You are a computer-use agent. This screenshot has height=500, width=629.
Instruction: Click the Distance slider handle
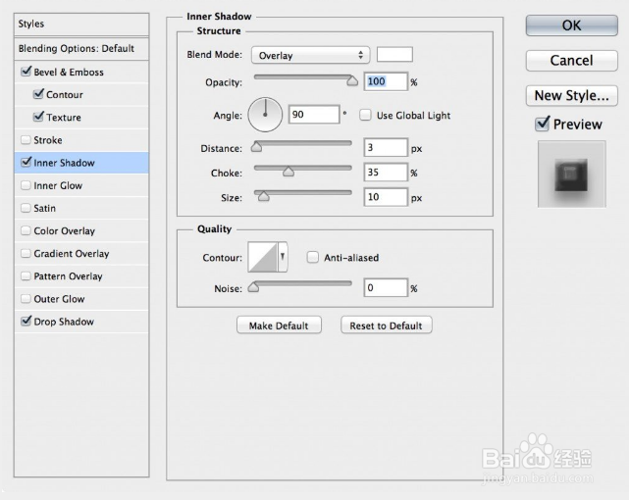(256, 147)
